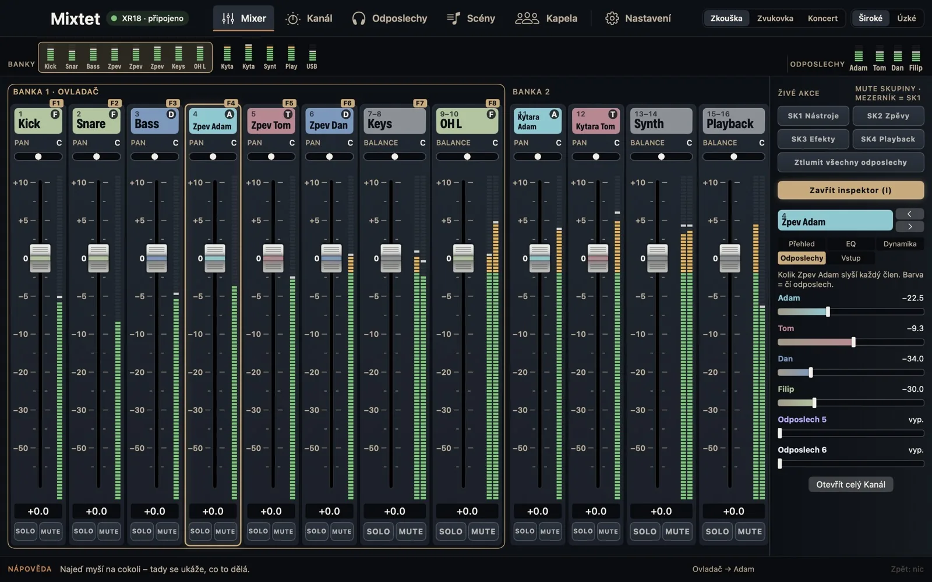Click the T badge on Zpev Tom

click(288, 115)
